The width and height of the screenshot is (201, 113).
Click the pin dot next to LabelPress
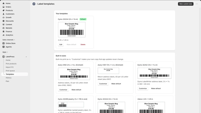click(26, 57)
